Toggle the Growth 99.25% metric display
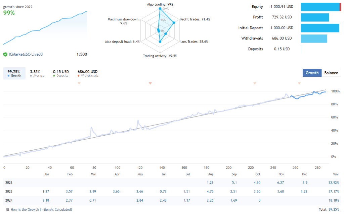The height and width of the screenshot is (214, 344). click(14, 73)
